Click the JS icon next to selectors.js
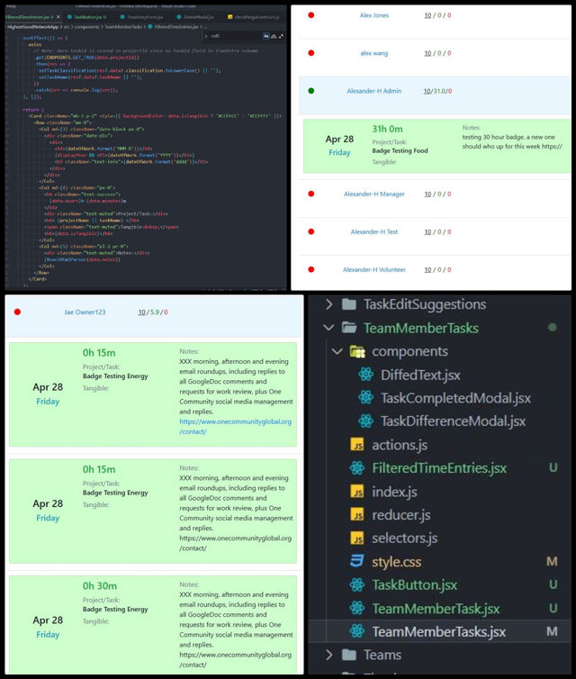The height and width of the screenshot is (679, 576). coord(356,539)
